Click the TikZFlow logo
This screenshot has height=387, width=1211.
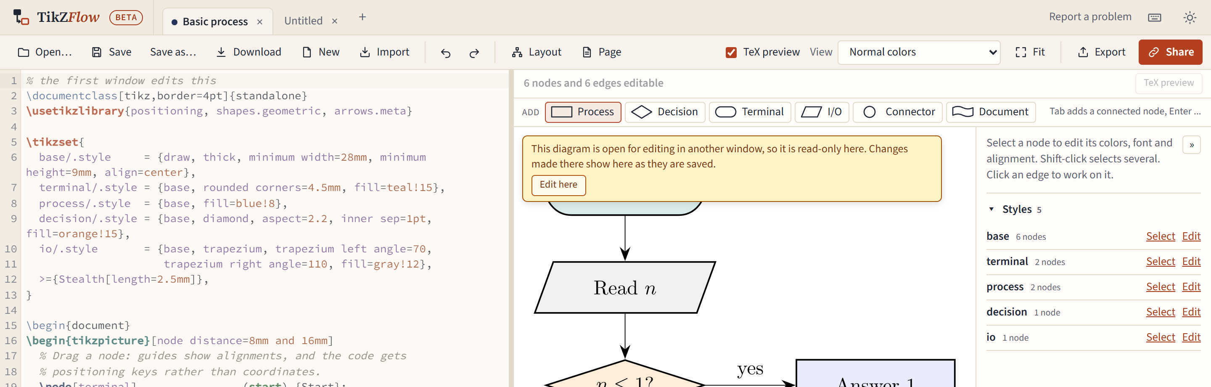coord(56,17)
